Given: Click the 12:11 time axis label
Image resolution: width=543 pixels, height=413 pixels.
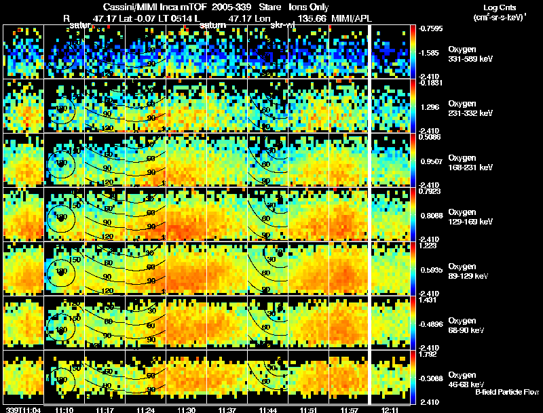Looking at the screenshot, I should [390, 410].
